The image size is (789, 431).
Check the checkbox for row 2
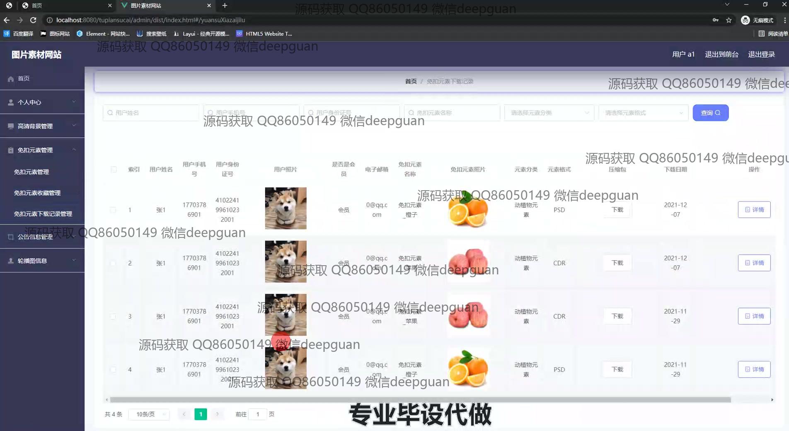pos(113,263)
